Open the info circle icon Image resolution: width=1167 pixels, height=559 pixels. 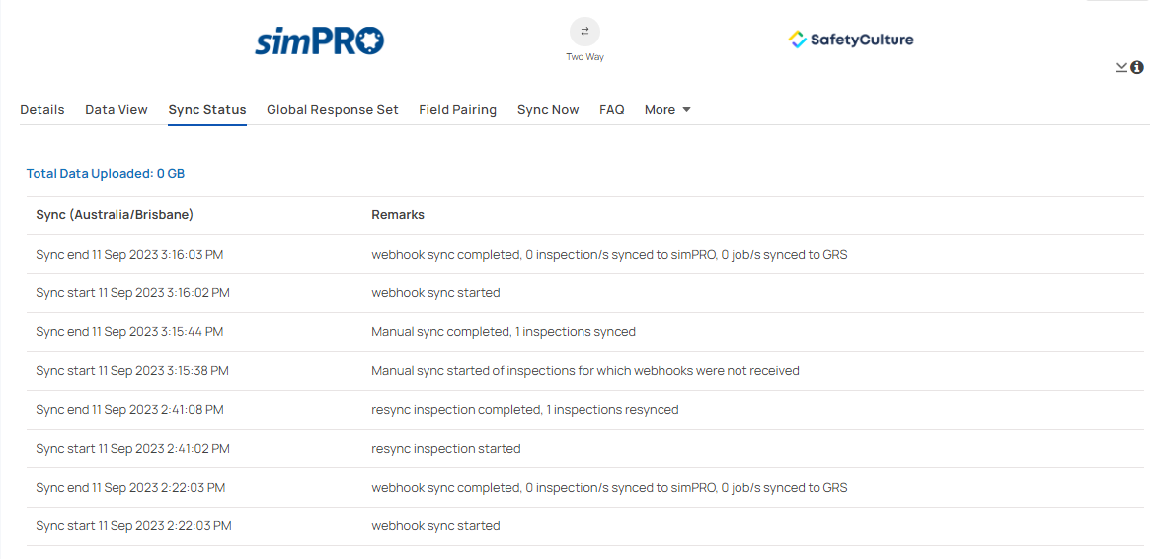pos(1137,68)
